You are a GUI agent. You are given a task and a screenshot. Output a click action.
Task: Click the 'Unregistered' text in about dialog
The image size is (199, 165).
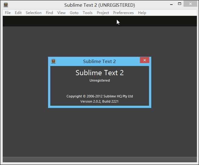tap(99, 80)
